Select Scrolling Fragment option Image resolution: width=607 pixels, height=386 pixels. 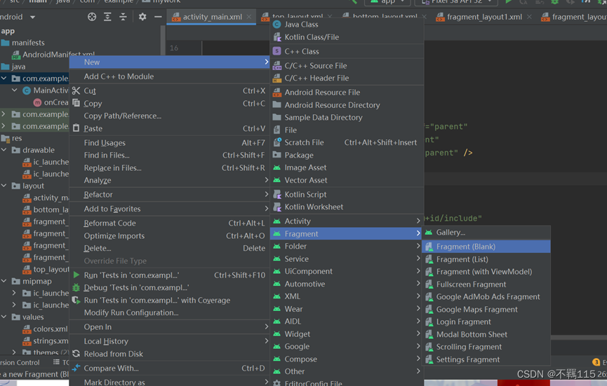tap(486, 347)
